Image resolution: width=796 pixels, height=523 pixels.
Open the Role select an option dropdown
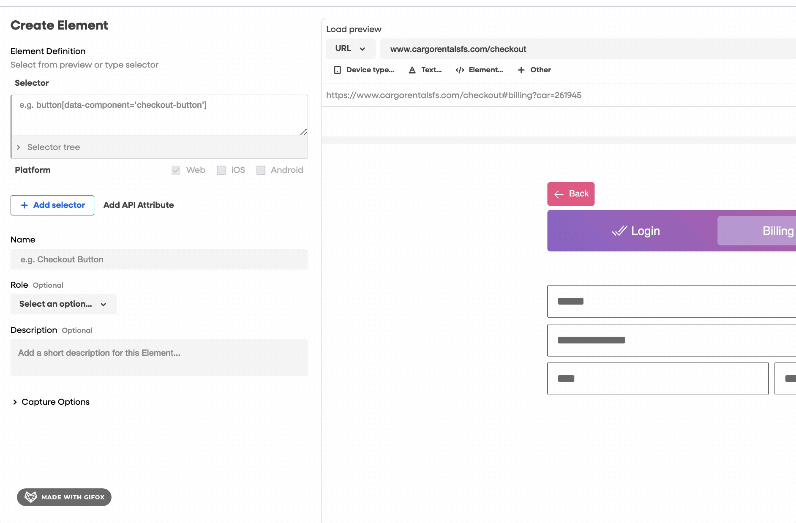point(63,304)
